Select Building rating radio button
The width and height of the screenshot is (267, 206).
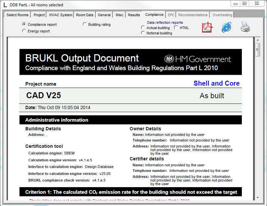point(84,24)
